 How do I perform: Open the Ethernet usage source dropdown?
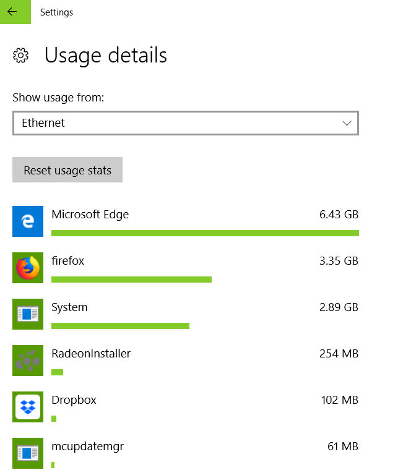(x=185, y=123)
